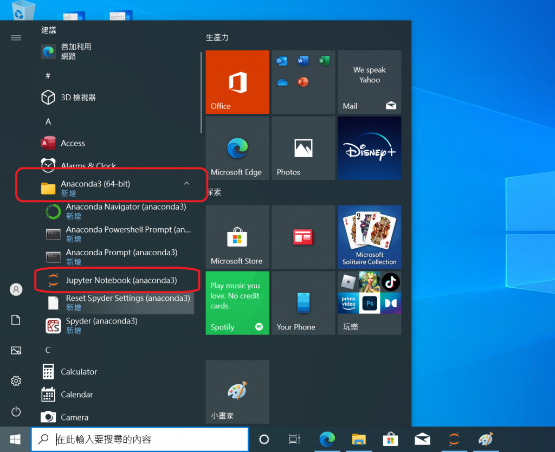The image size is (555, 452).
Task: Click the 生產力 group title
Action: click(x=217, y=37)
